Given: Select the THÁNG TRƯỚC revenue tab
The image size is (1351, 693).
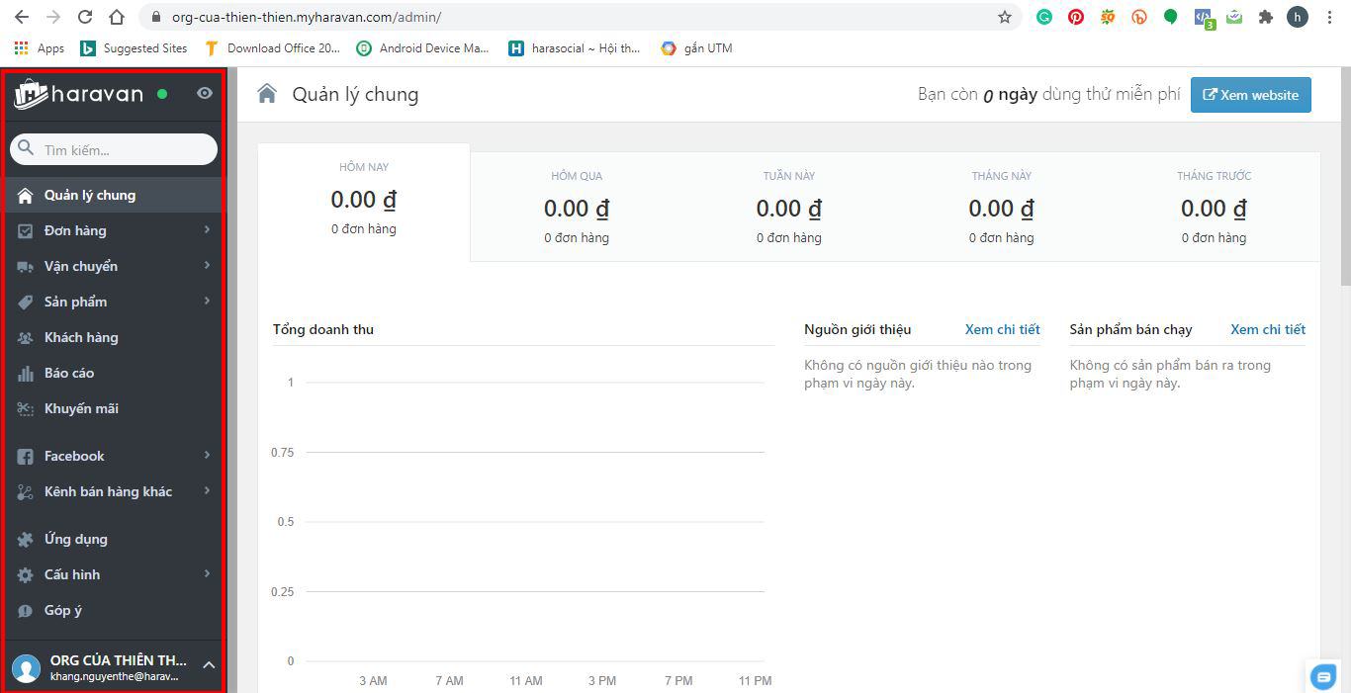Looking at the screenshot, I should [x=1215, y=207].
